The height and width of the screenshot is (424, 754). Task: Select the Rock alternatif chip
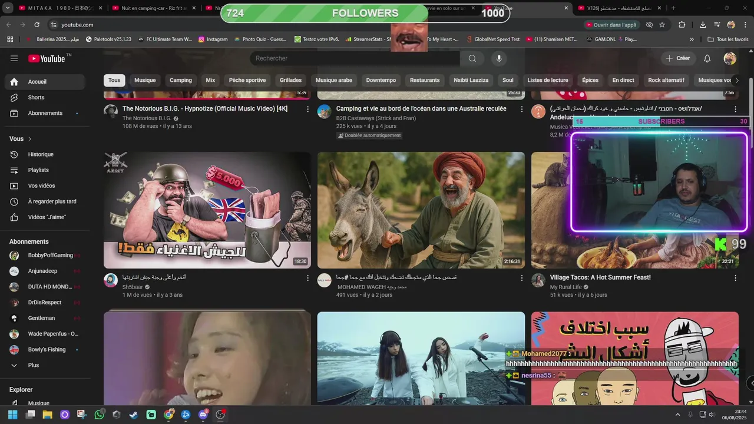666,80
